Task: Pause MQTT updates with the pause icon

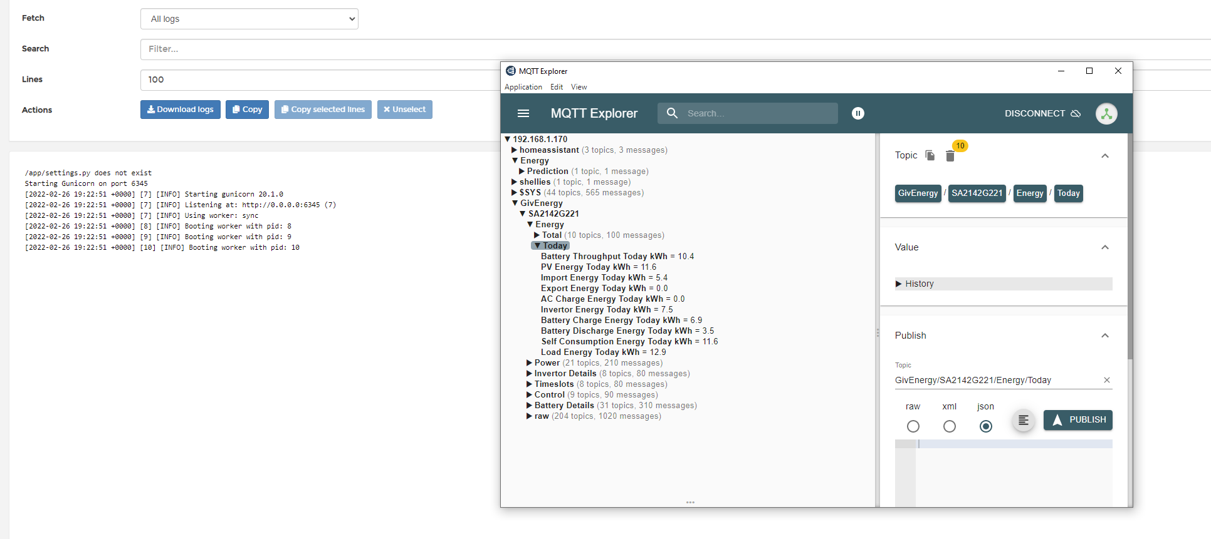Action: tap(858, 113)
